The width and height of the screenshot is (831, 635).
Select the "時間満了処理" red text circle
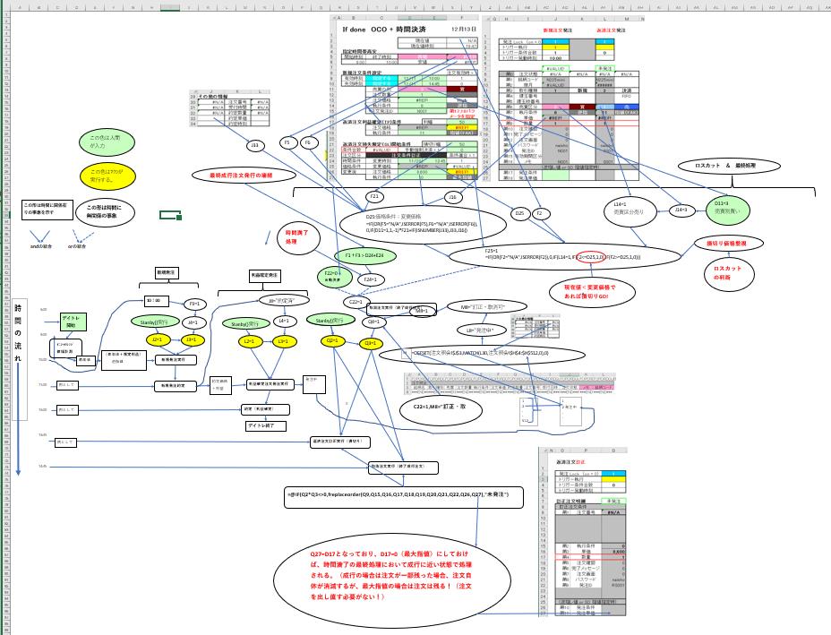tap(292, 236)
